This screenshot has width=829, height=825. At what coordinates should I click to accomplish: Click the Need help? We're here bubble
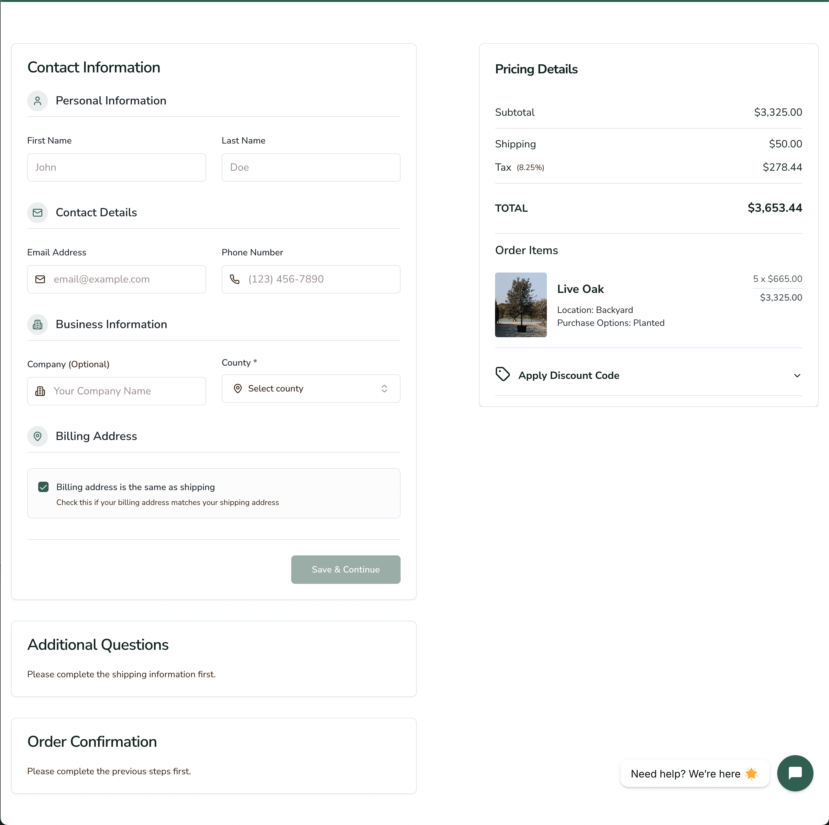point(694,774)
